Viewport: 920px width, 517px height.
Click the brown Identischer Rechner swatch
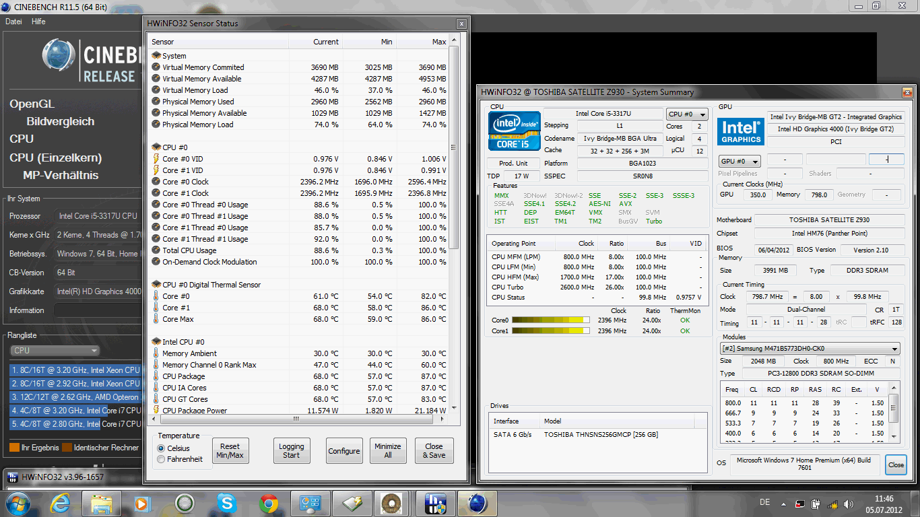pyautogui.click(x=67, y=448)
